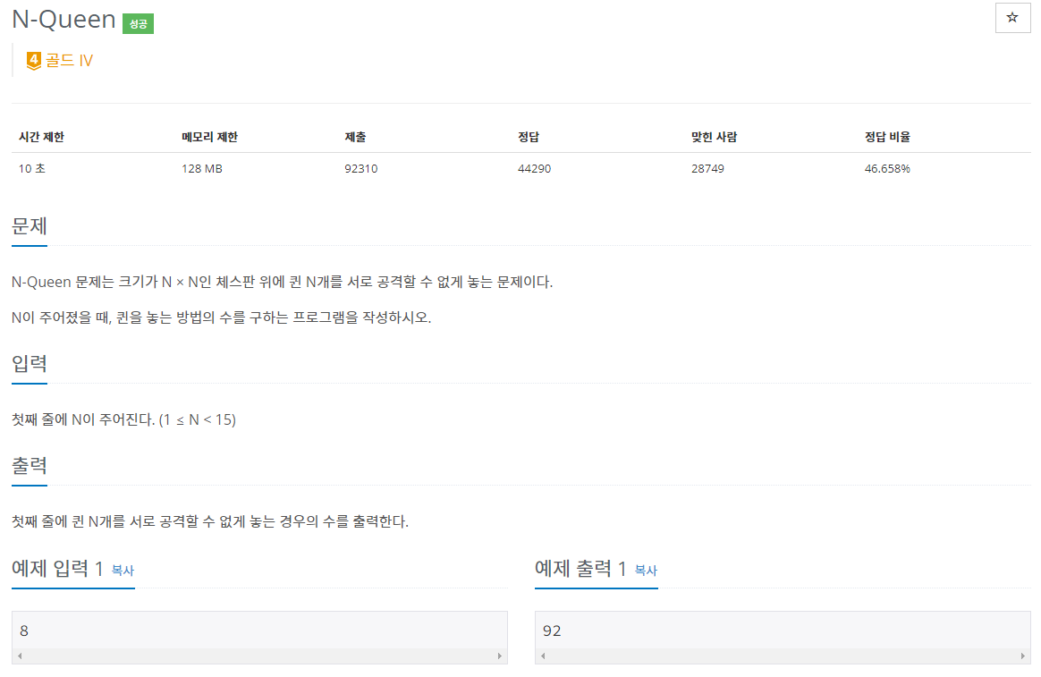Viewport: 1041px width, 677px height.
Task: Click the 메모리 제한 column header
Action: [210, 137]
